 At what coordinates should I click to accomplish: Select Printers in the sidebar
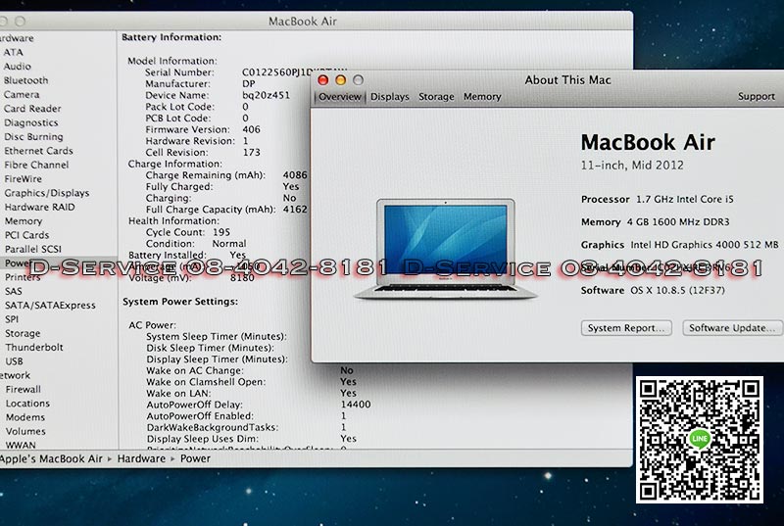(x=23, y=277)
